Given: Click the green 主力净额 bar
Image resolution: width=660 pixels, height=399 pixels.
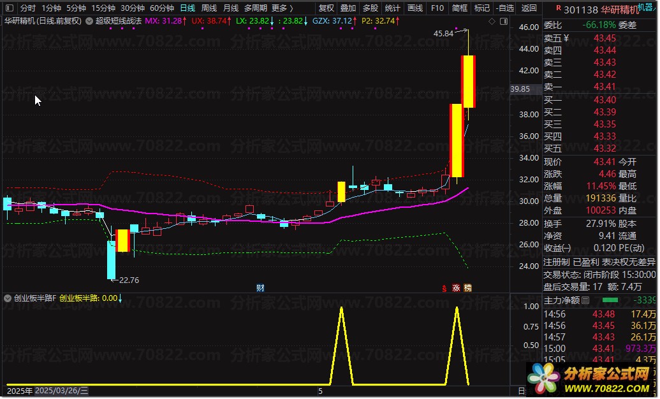Looking at the screenshot, I should tap(610, 300).
